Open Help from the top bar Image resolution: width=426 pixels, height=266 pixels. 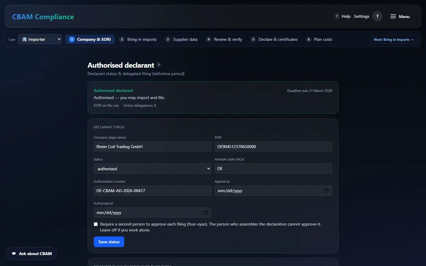[x=342, y=16]
